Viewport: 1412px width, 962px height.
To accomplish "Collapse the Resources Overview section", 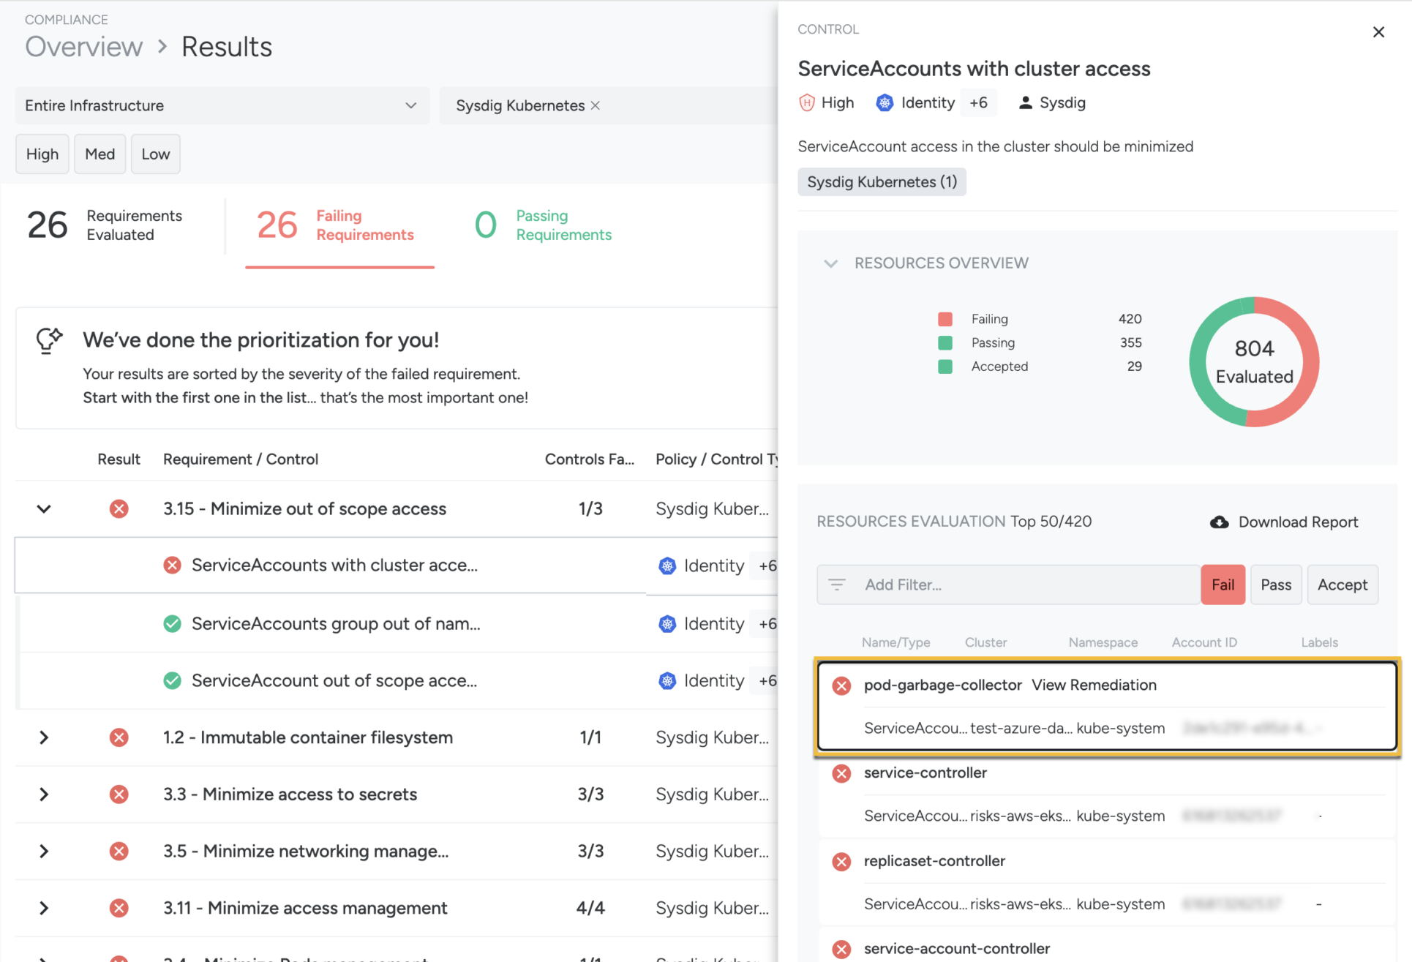I will pyautogui.click(x=830, y=263).
